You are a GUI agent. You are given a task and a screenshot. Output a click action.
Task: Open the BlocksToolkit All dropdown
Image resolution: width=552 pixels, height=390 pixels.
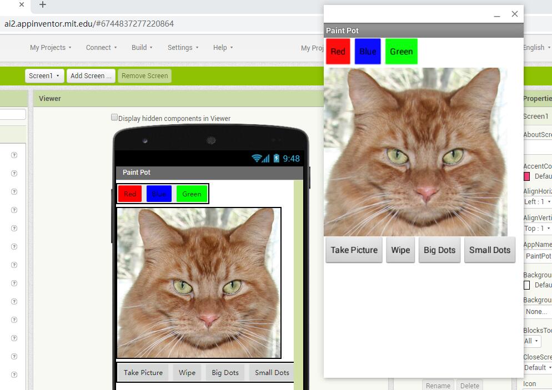tap(531, 341)
